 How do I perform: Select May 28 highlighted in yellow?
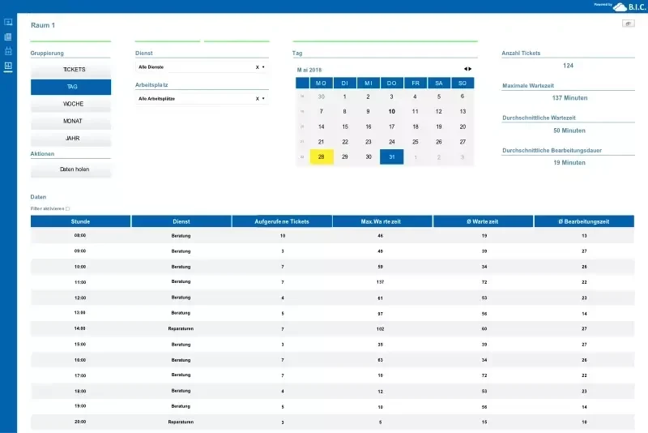pos(322,156)
